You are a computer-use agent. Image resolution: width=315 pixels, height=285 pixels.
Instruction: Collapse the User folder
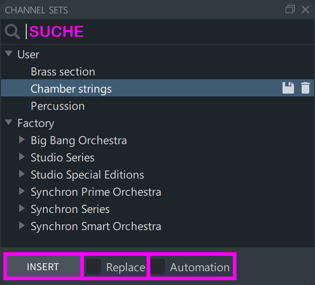[9, 53]
